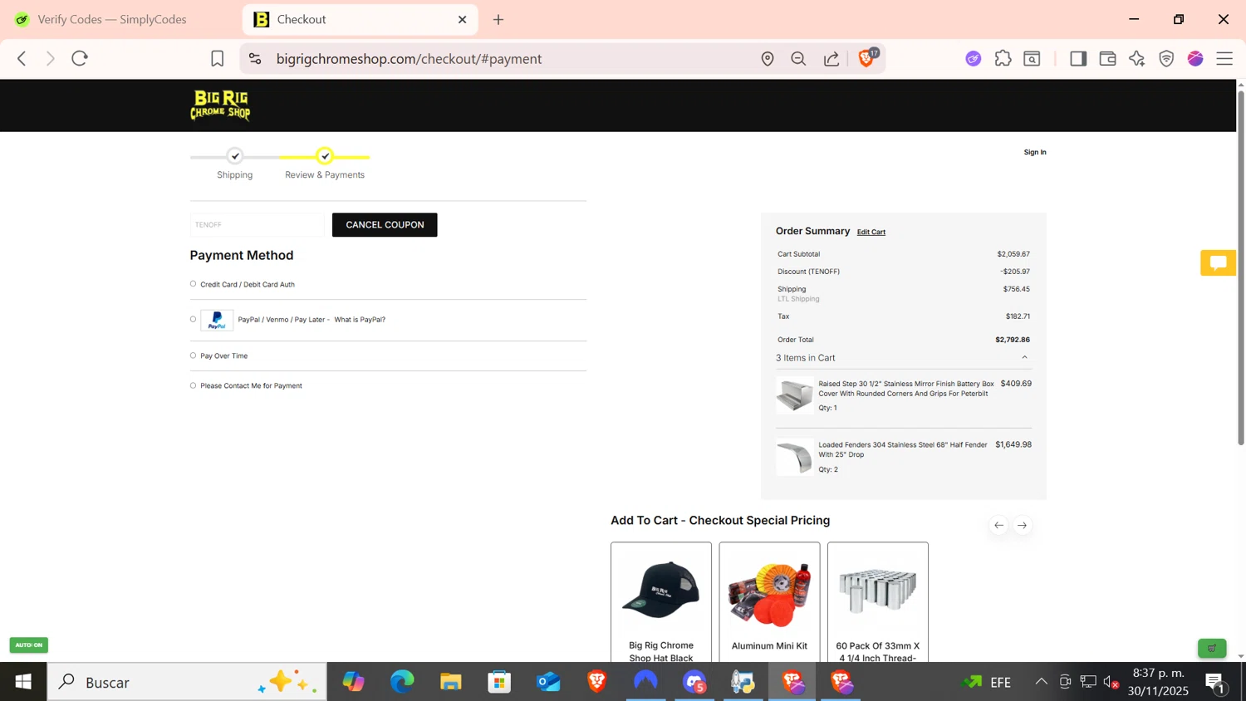Viewport: 1246px width, 701px height.
Task: Open a new browser tab
Action: click(498, 19)
